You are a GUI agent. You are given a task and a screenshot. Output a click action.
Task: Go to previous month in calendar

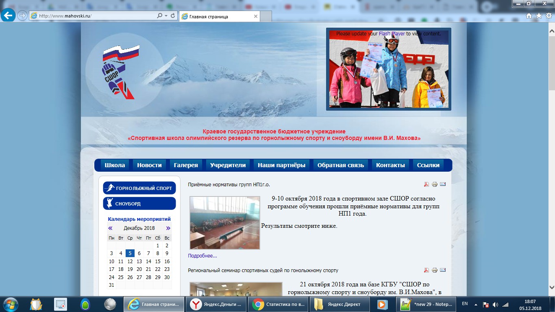[x=110, y=228]
